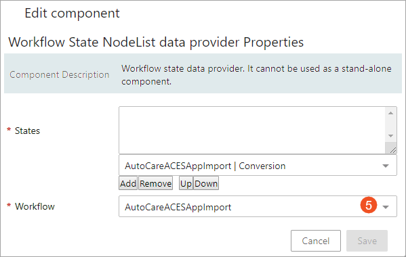Click the States list scroll-down arrow
This screenshot has height=257, width=406.
(x=390, y=136)
